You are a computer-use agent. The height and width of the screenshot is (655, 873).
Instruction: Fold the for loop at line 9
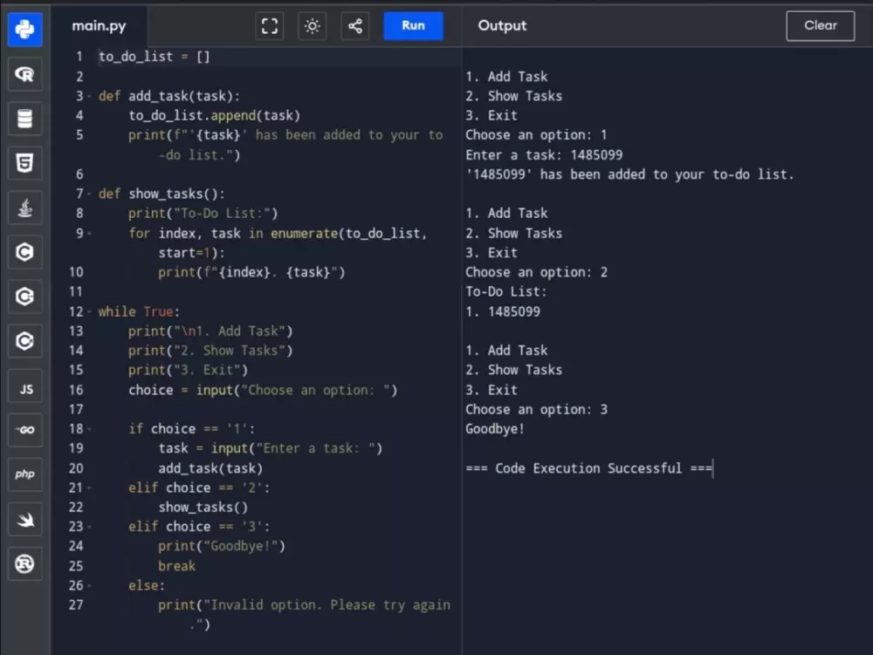89,234
